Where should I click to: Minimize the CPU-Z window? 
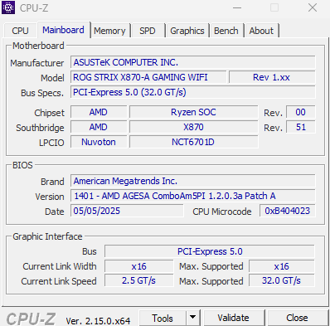click(x=237, y=7)
